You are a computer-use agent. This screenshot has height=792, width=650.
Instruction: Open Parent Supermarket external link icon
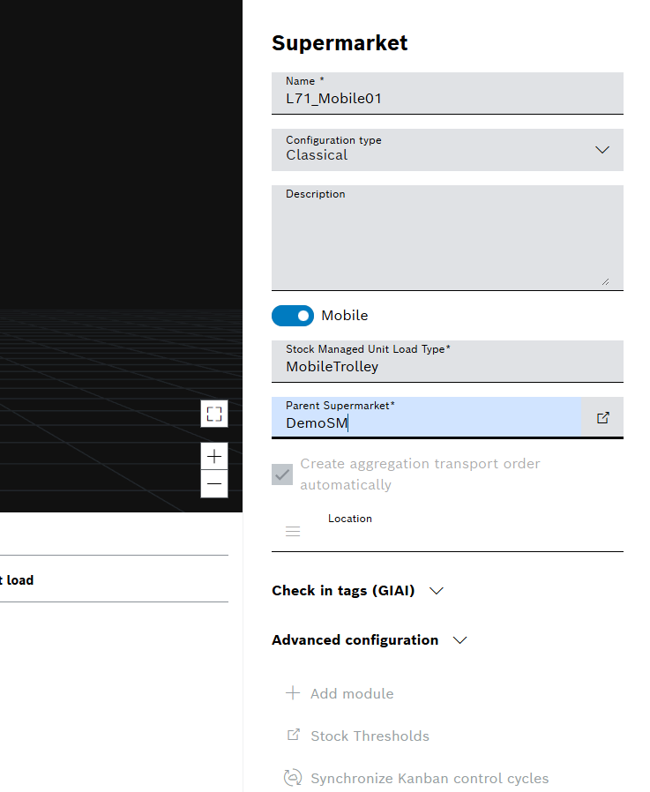coord(603,417)
